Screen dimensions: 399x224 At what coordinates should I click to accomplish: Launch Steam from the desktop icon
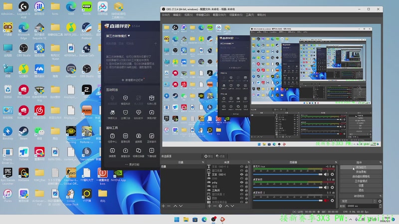pos(23,133)
